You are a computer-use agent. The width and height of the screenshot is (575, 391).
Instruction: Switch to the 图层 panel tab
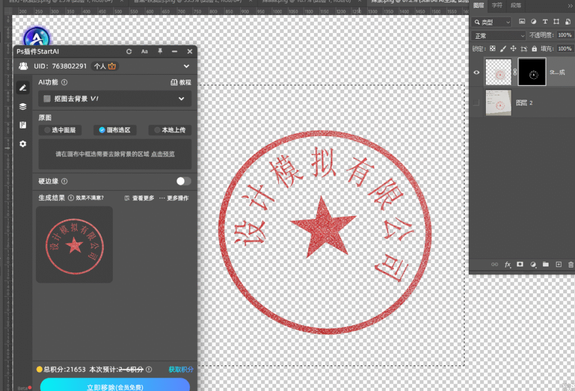tap(478, 5)
